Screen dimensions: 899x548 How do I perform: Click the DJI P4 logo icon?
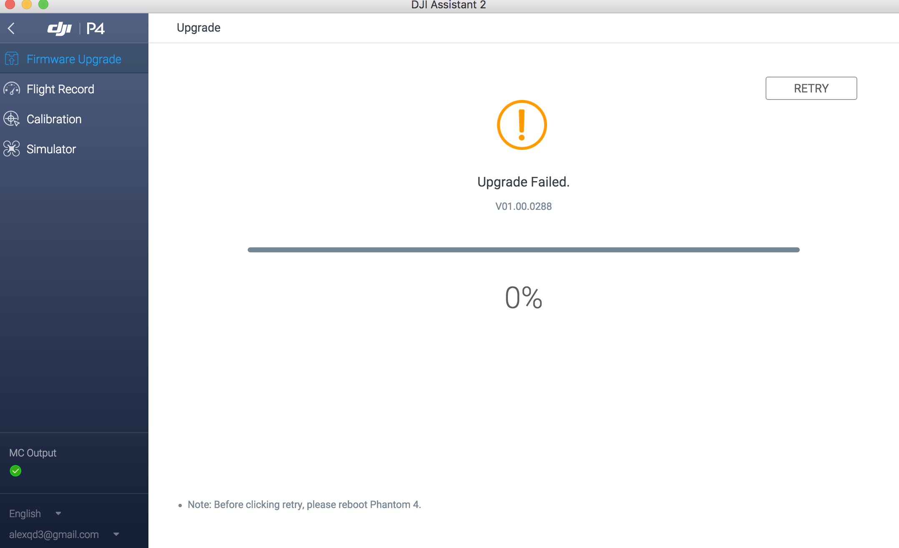[x=77, y=27]
